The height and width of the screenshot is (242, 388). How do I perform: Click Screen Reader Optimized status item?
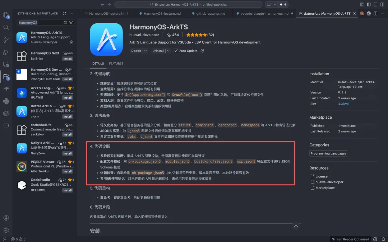[x=350, y=239]
